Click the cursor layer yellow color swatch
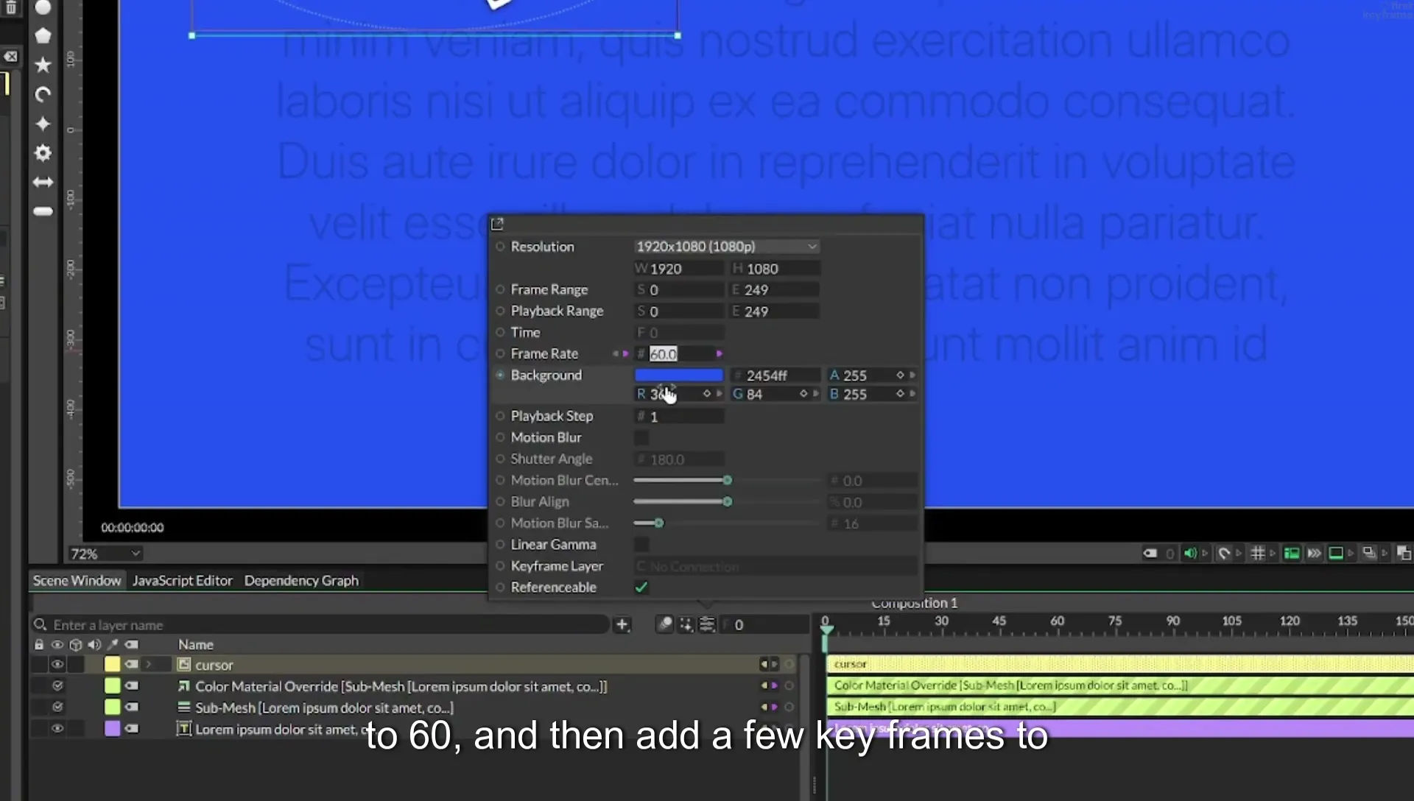The height and width of the screenshot is (801, 1414). [112, 665]
